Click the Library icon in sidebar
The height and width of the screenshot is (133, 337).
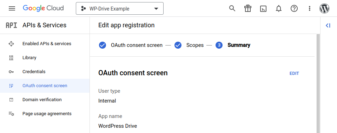click(x=11, y=58)
